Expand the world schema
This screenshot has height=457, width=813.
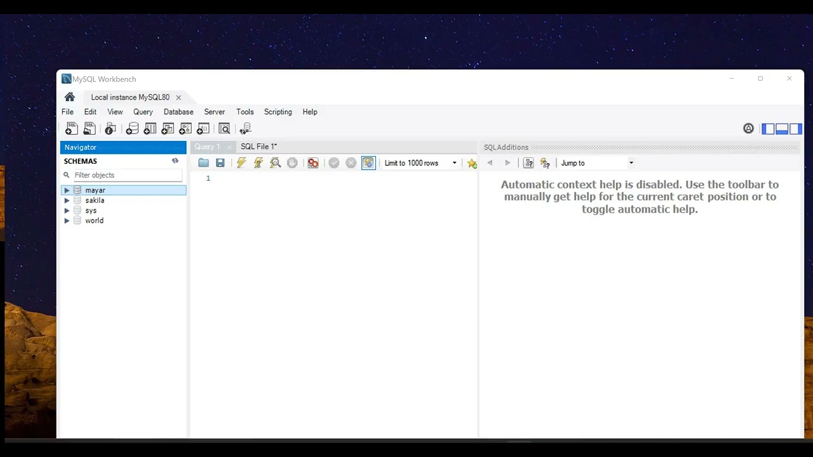point(67,221)
